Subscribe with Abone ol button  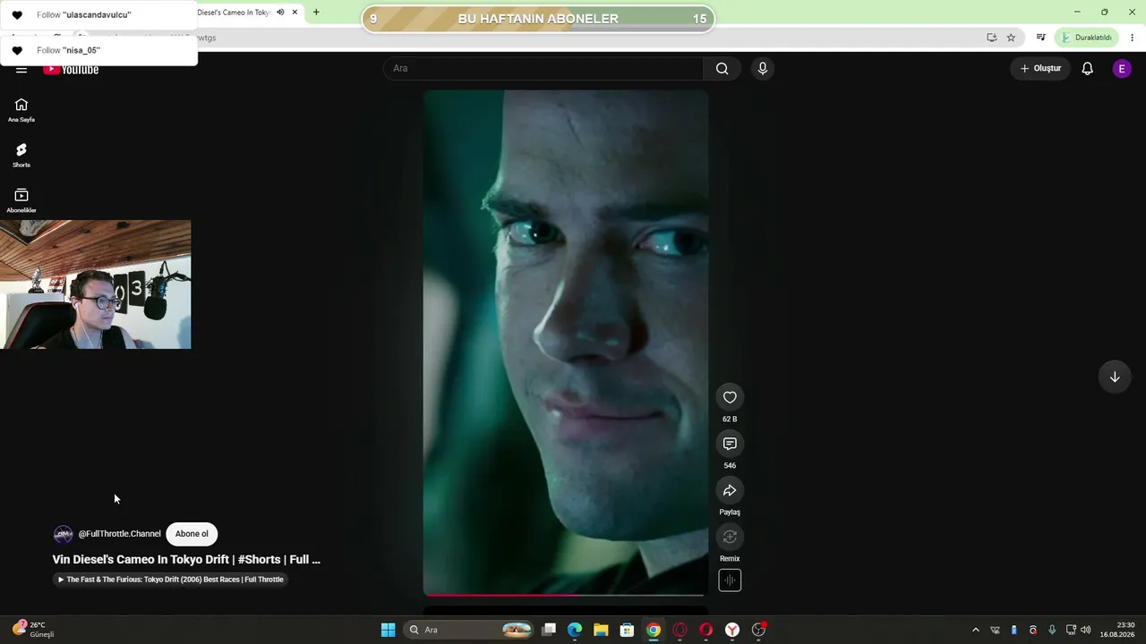coord(192,534)
